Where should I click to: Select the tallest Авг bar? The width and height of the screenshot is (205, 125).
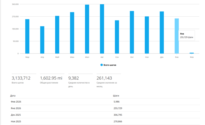tap(102, 29)
